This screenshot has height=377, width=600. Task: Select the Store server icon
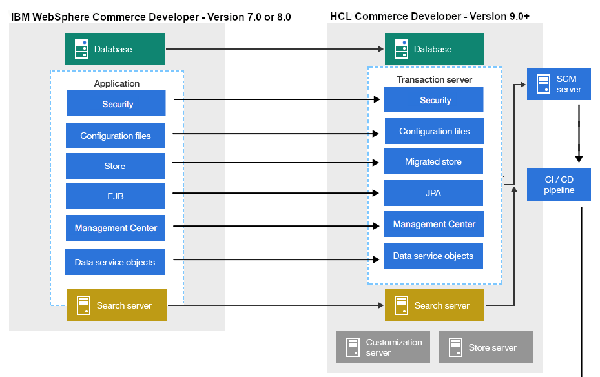(454, 347)
